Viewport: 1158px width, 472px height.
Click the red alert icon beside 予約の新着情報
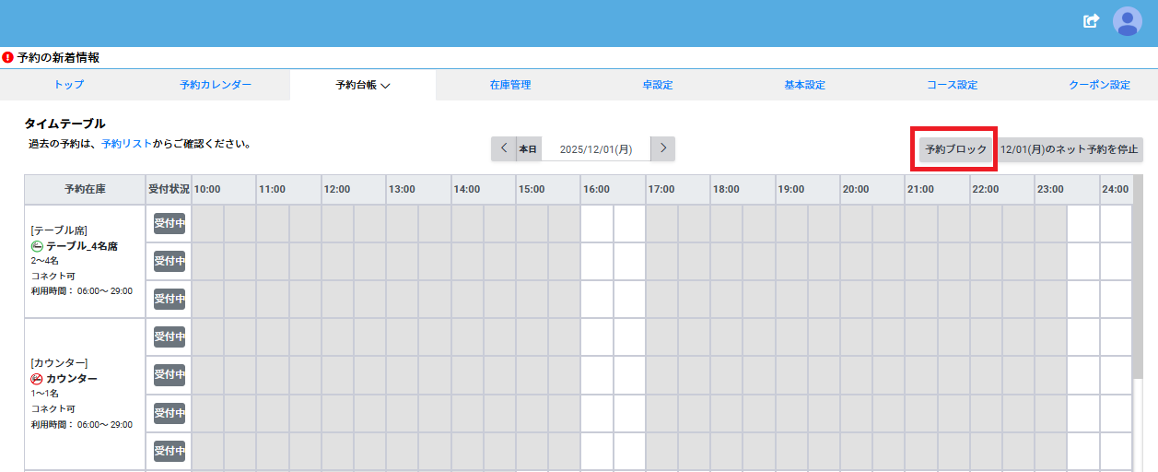pyautogui.click(x=7, y=57)
